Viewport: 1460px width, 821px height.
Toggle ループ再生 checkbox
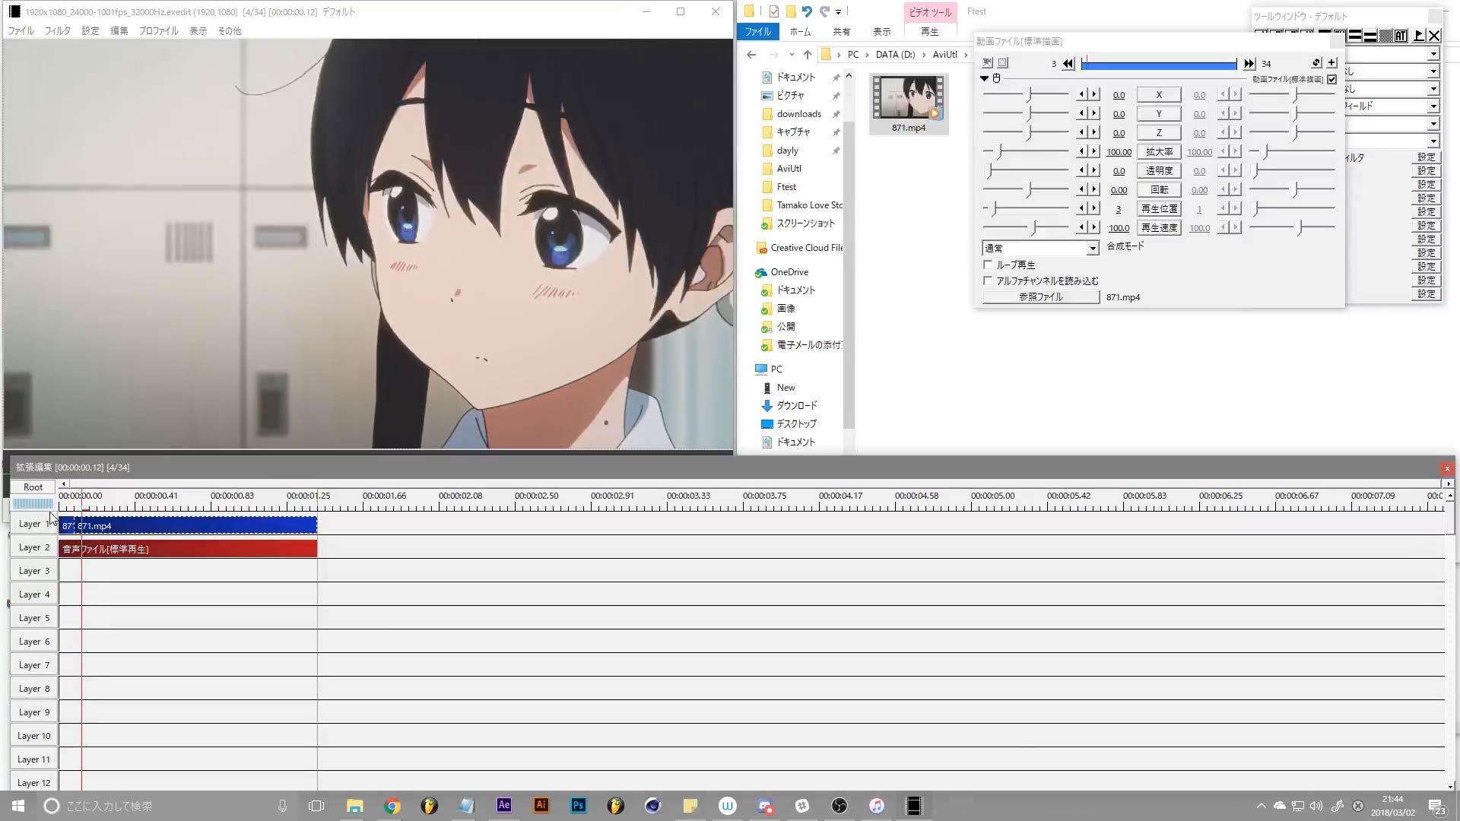[x=987, y=264]
